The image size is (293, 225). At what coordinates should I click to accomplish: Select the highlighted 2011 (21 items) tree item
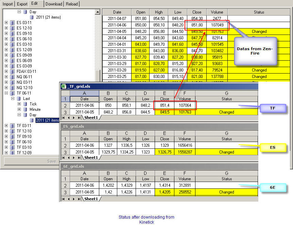point(48,120)
